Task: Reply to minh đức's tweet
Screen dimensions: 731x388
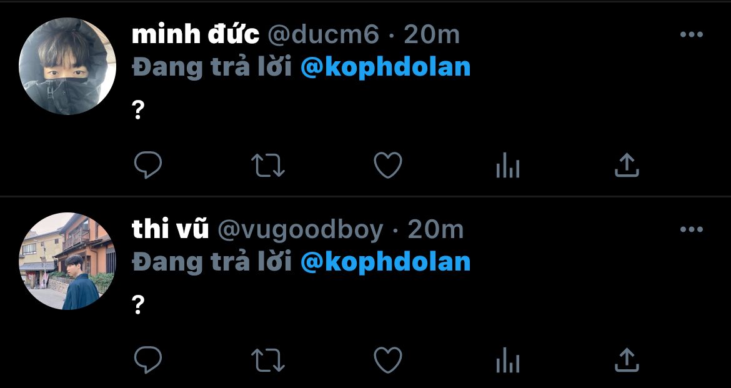Action: [148, 164]
